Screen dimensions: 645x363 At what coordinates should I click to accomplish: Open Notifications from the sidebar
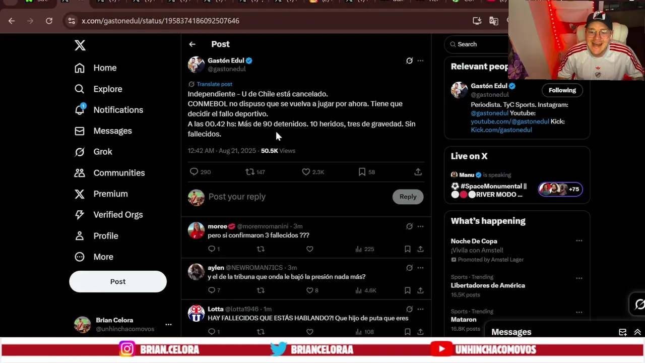(109, 110)
